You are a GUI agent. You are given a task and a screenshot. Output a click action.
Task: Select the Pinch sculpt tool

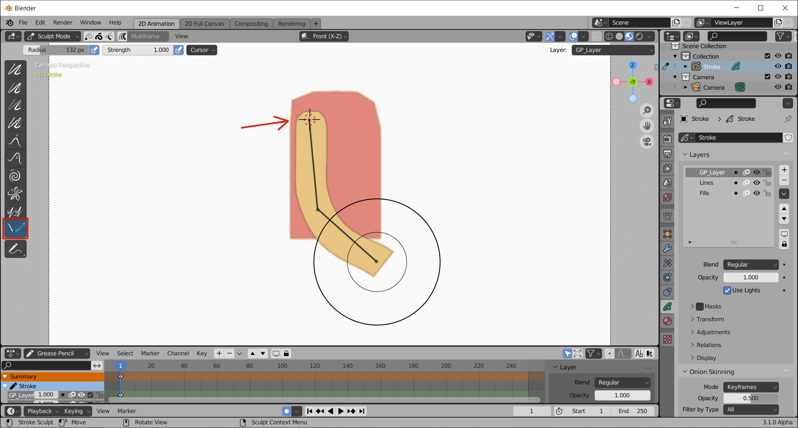coord(15,193)
